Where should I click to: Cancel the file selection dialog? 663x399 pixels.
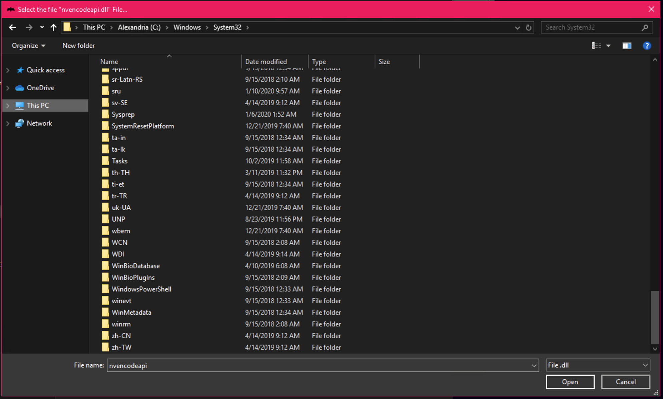click(625, 382)
